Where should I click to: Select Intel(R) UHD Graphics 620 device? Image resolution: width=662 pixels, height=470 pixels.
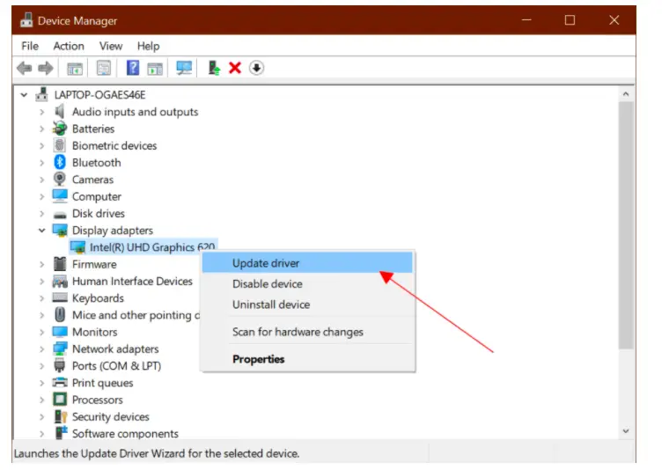143,247
